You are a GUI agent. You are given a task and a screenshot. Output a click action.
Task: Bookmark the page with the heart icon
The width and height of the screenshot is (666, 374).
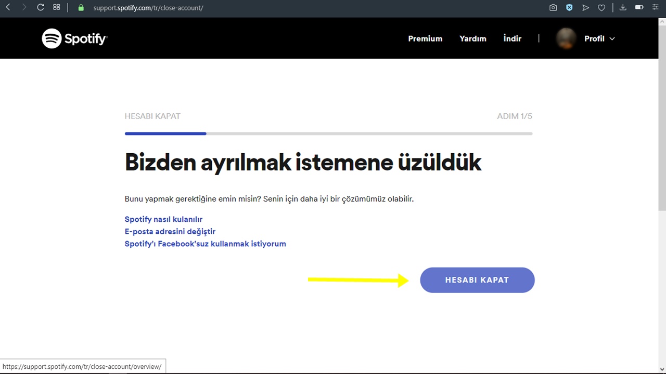(601, 7)
